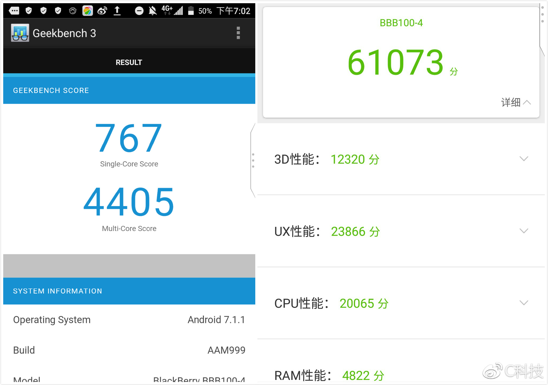Tap the colorful 360 app notification icon
The height and width of the screenshot is (385, 548).
pos(87,11)
